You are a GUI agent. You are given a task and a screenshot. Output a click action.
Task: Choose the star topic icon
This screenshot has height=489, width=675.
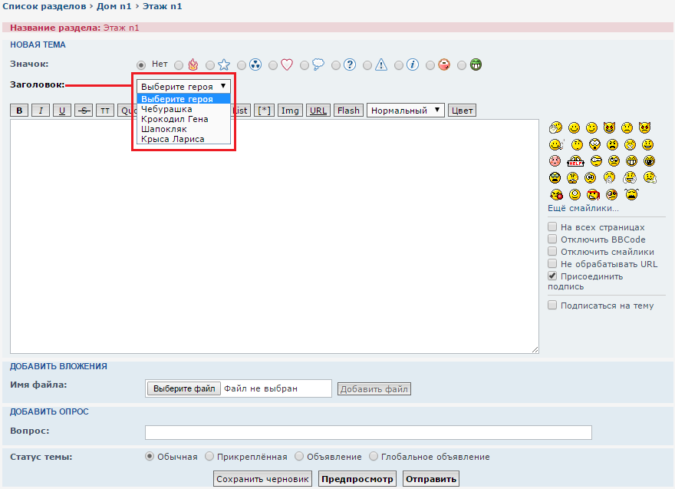pos(210,65)
